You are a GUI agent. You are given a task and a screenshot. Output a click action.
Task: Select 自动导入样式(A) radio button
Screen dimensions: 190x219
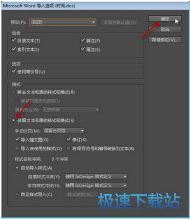tap(17, 168)
